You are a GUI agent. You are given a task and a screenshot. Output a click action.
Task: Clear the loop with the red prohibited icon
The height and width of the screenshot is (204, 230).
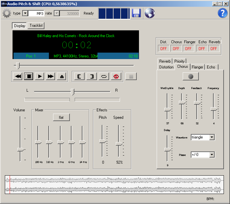[x=116, y=76]
